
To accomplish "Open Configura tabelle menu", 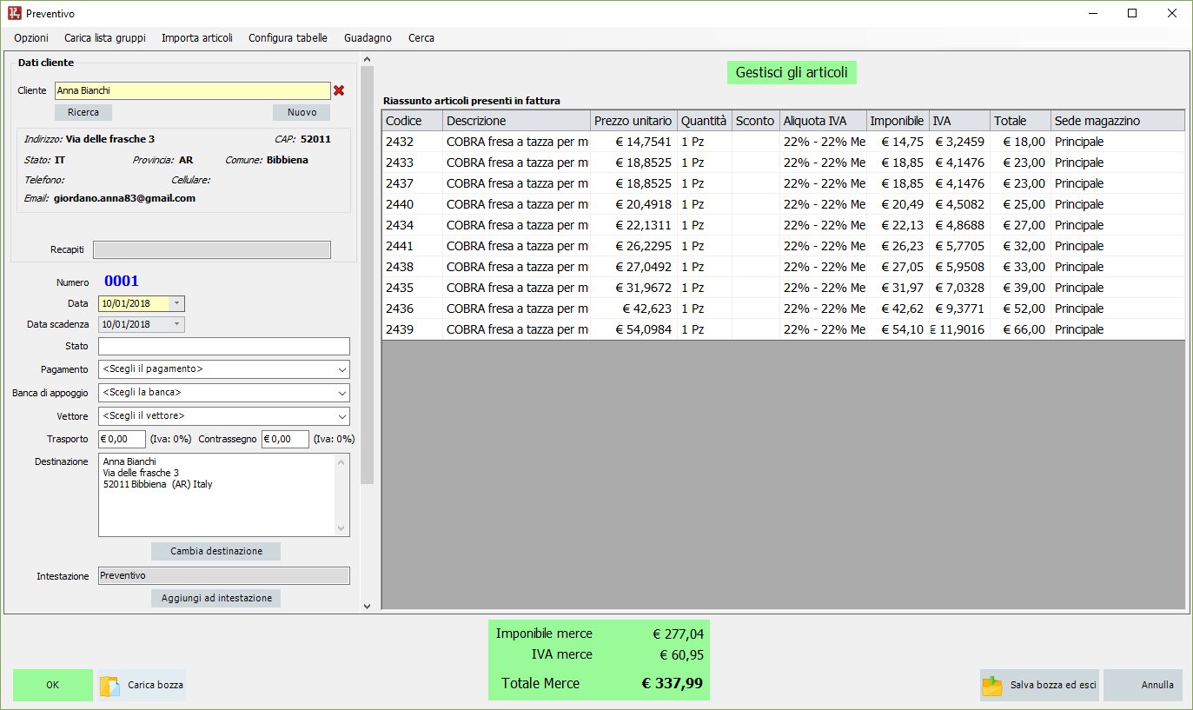I will coord(288,38).
